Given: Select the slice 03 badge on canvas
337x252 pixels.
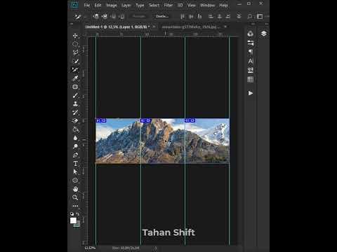Looking at the screenshot, I should tap(190, 120).
